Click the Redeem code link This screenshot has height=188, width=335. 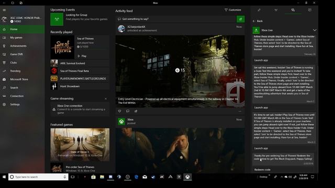point(262,170)
